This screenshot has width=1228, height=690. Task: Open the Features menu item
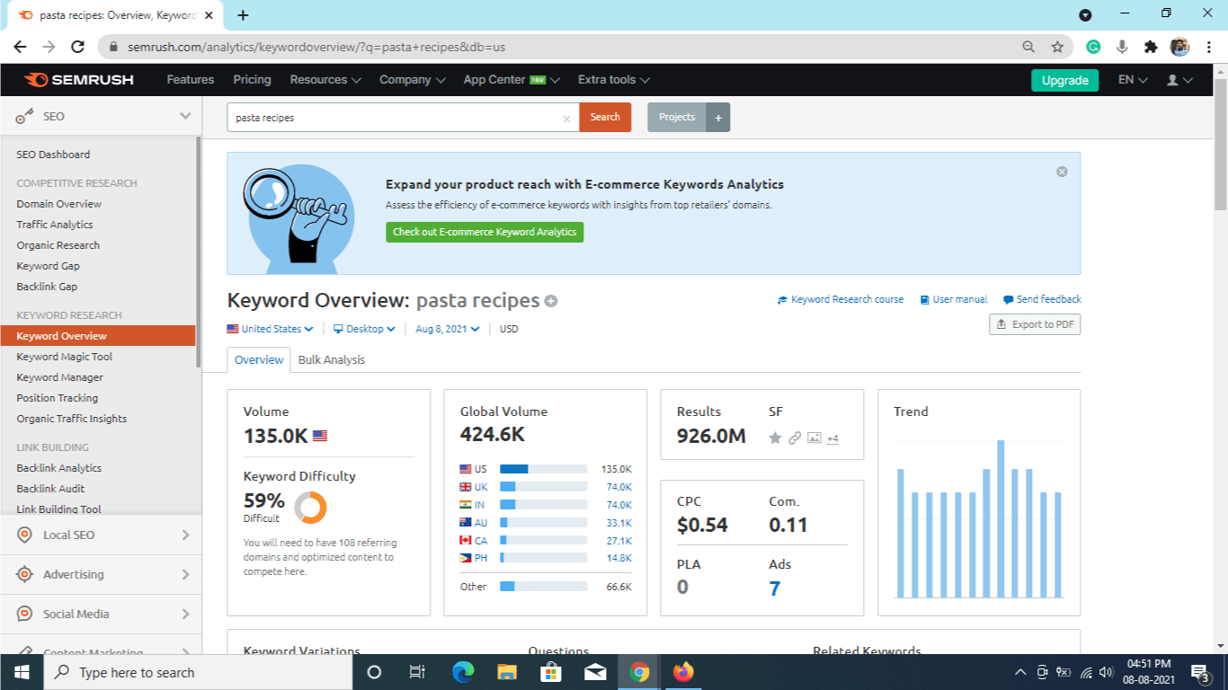pyautogui.click(x=191, y=80)
